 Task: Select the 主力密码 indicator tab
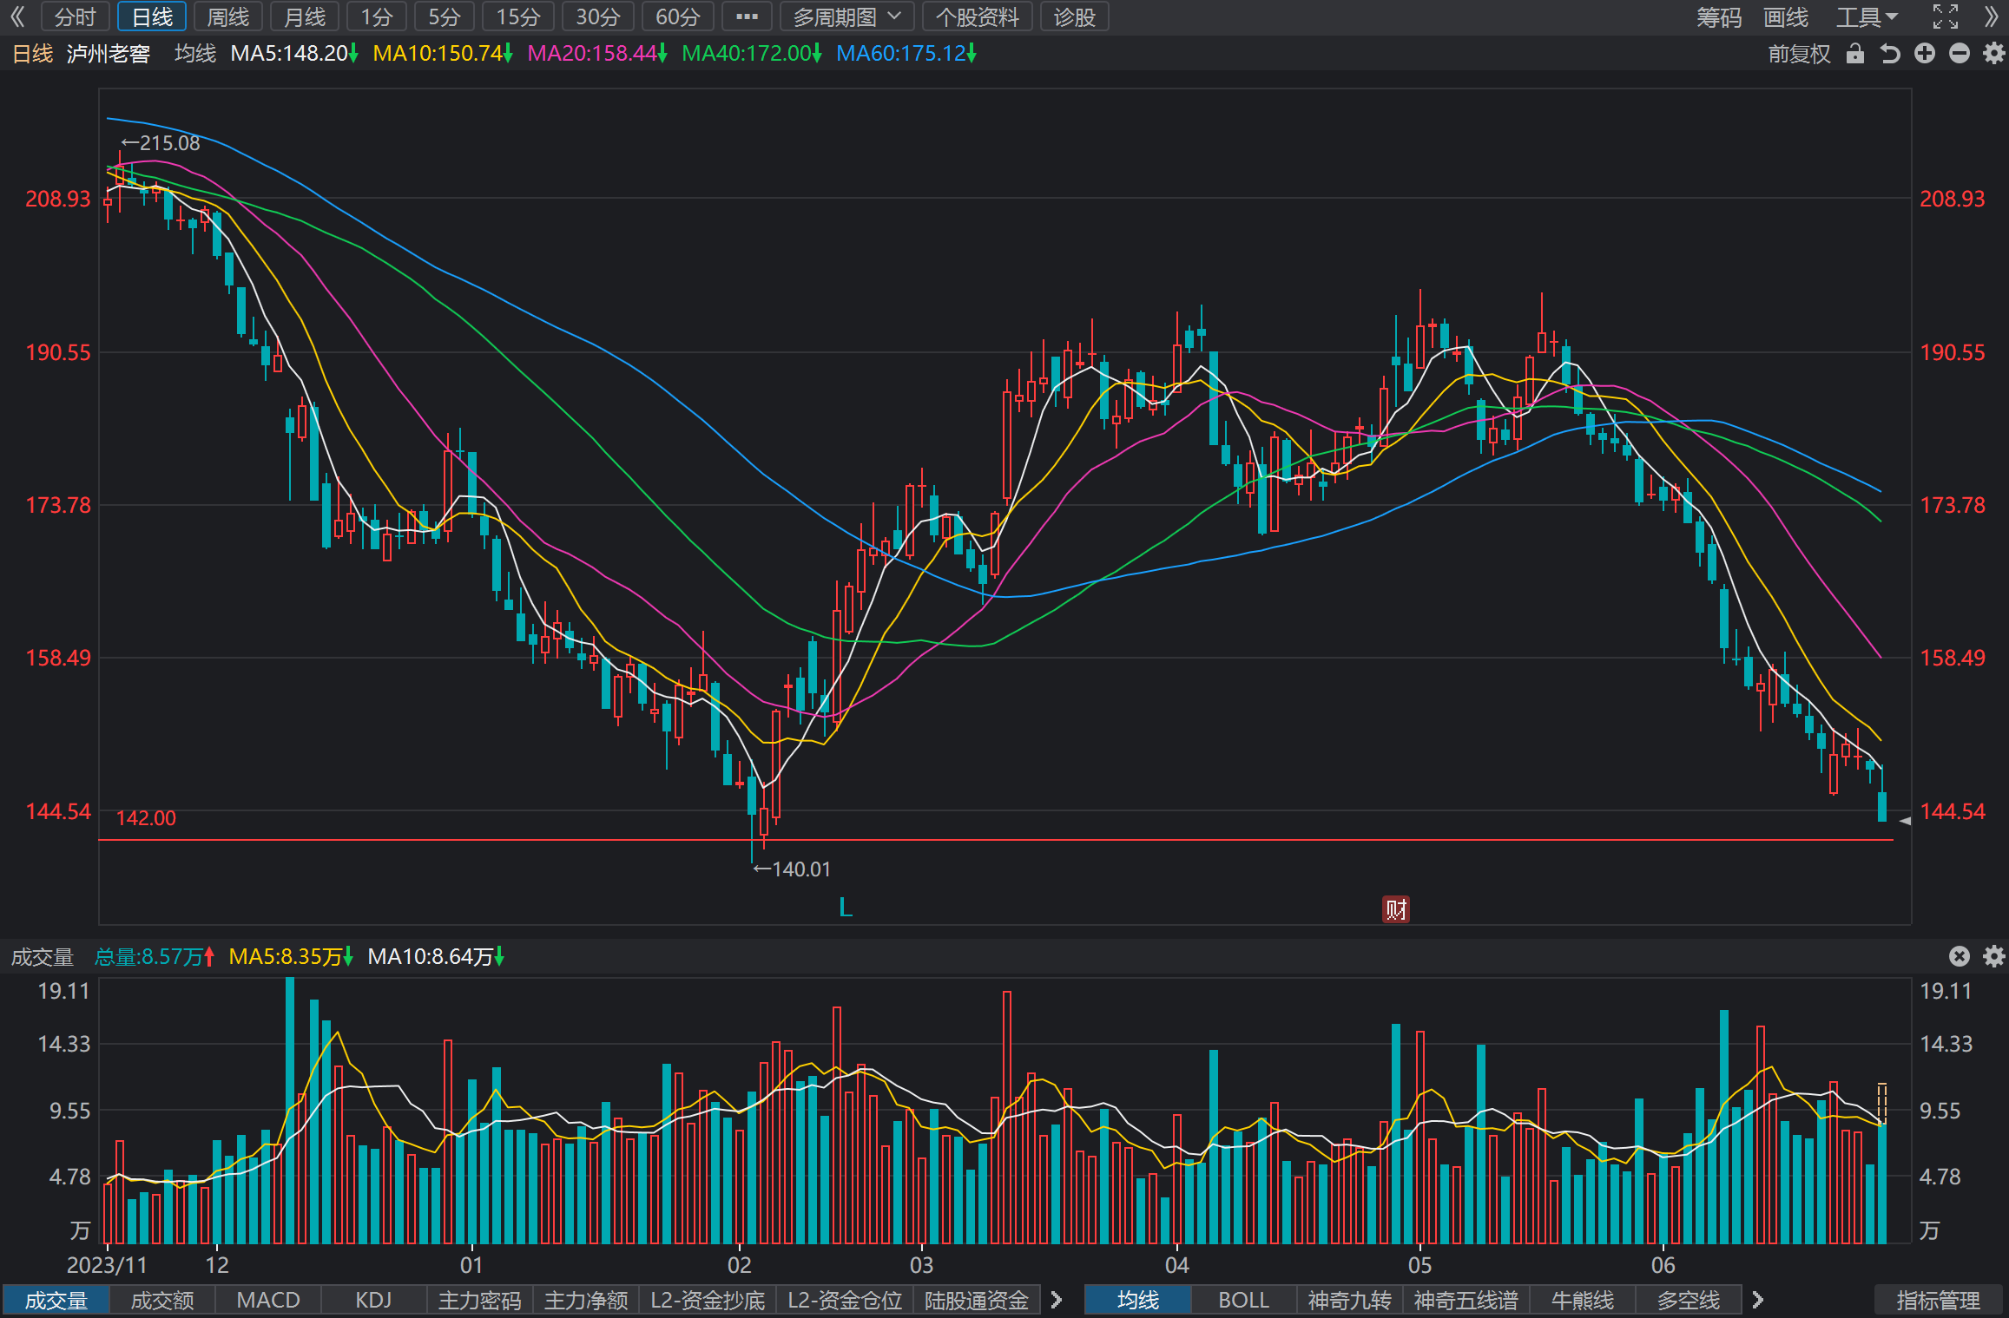(480, 1300)
